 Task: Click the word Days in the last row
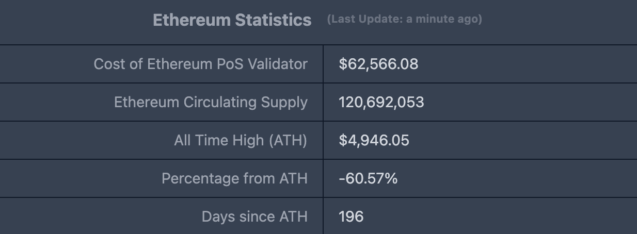[x=218, y=216]
